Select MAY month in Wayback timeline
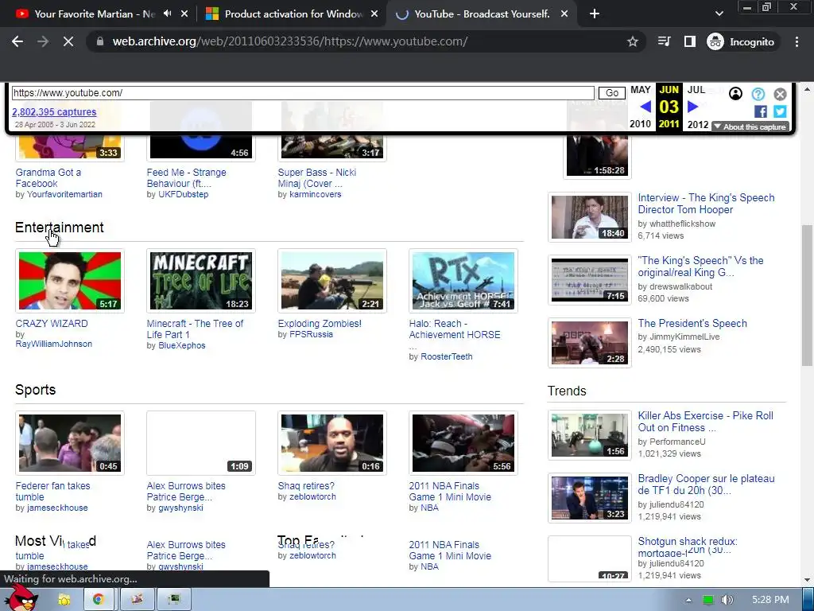Screen dimensions: 814x611 (640, 90)
